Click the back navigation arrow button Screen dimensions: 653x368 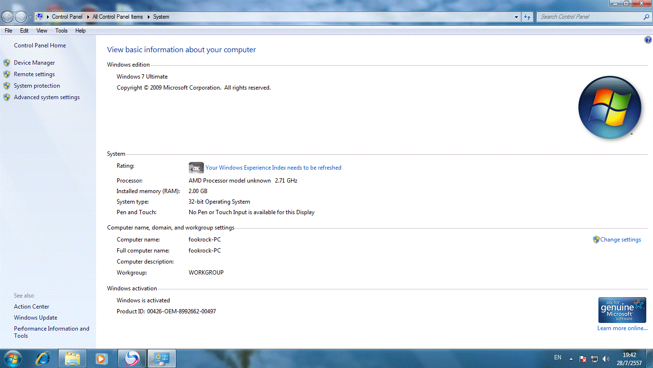8,17
